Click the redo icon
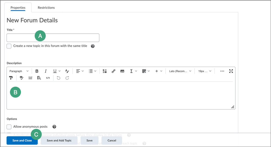This screenshot has height=147, width=271. click(x=67, y=78)
